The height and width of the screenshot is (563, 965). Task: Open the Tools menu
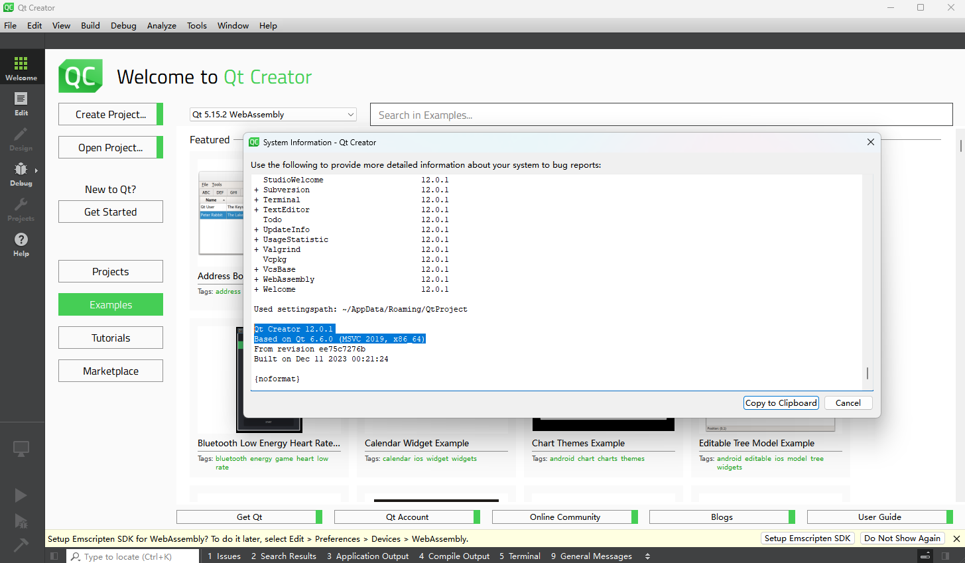[x=197, y=25]
